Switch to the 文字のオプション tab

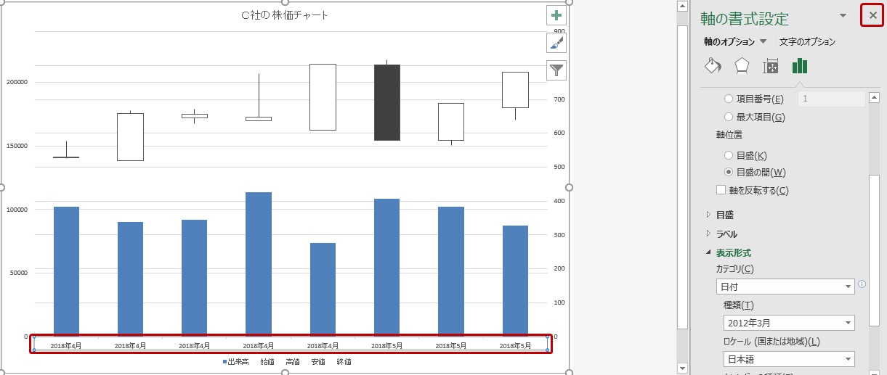807,42
